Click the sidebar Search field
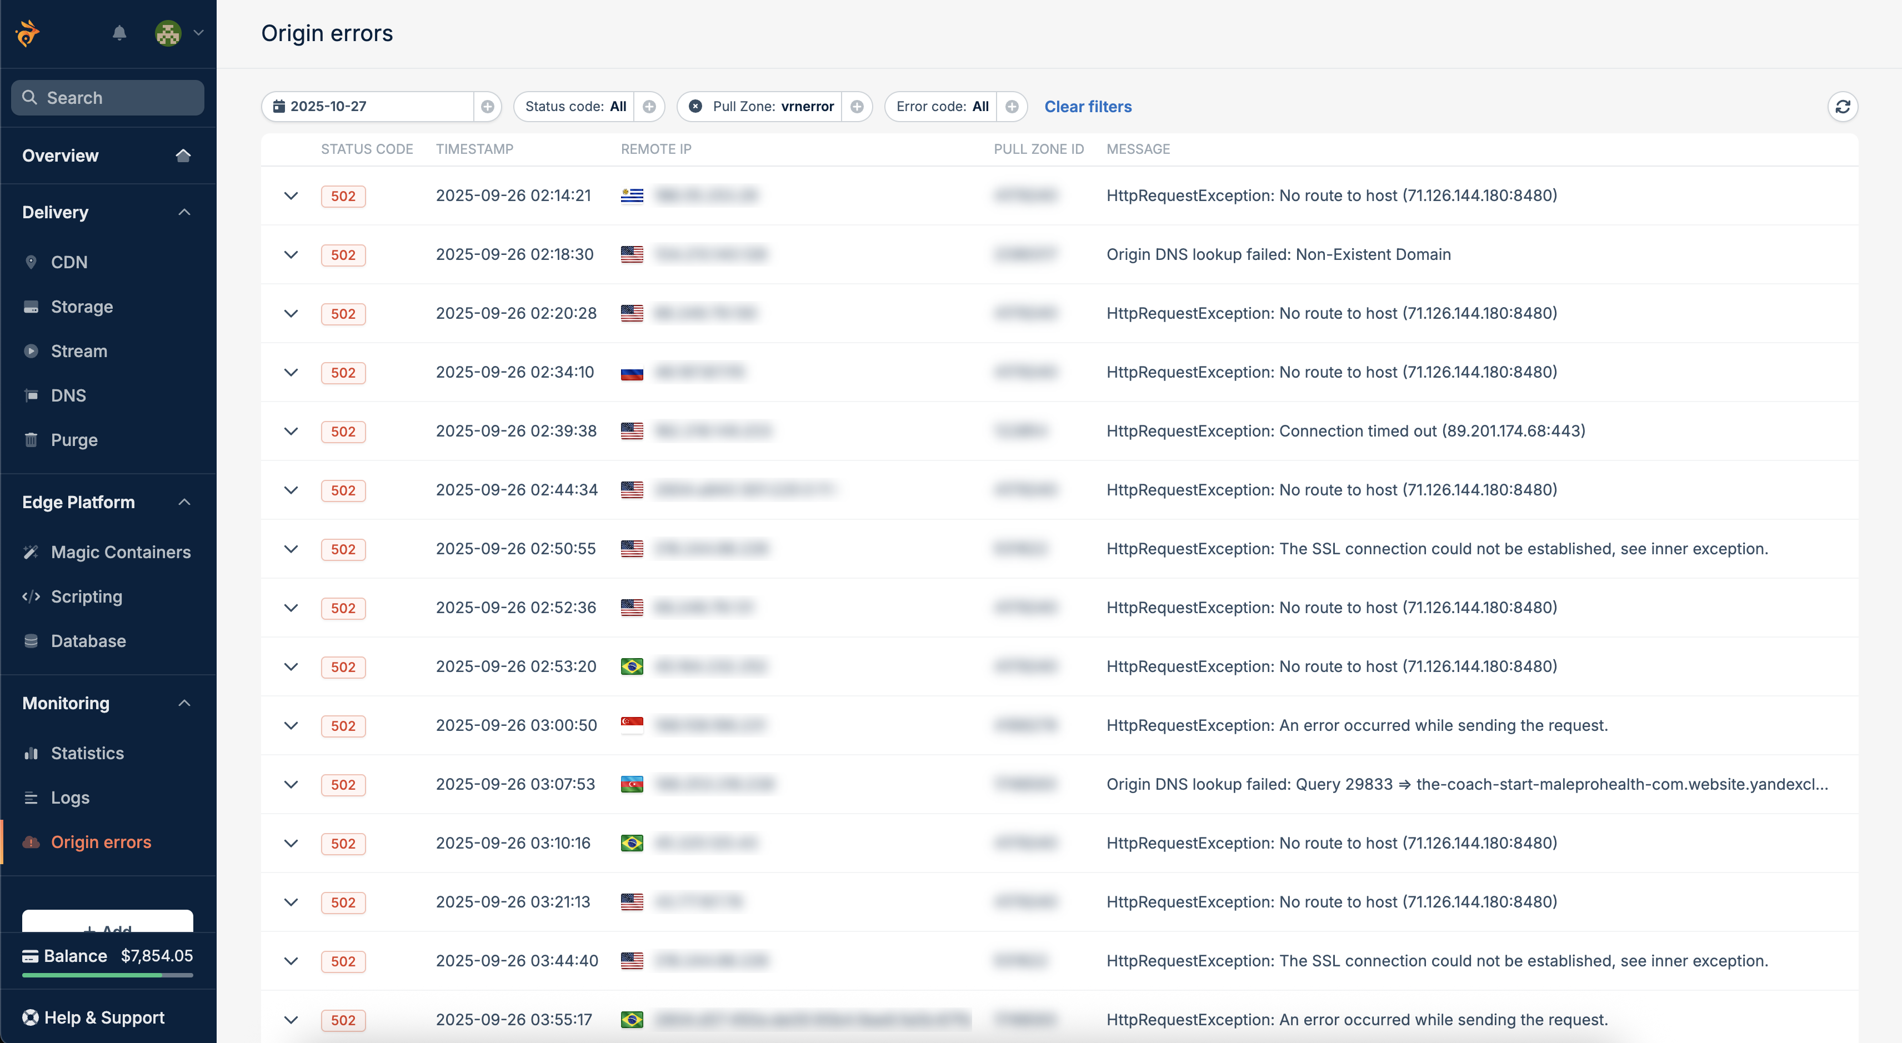 pyautogui.click(x=108, y=97)
